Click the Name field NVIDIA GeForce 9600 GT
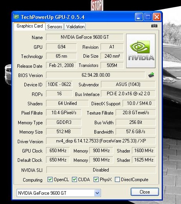 click(x=85, y=37)
